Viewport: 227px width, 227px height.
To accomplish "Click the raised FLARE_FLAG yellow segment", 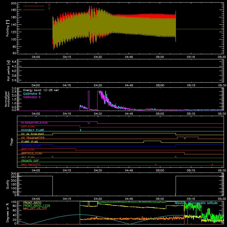I will point(152,141).
